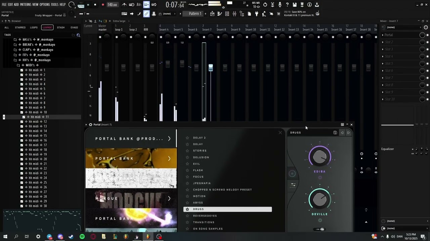Viewport: 430px width, 241px height.
Task: Click the tempo field showing 140.000
Action: pyautogui.click(x=112, y=5)
